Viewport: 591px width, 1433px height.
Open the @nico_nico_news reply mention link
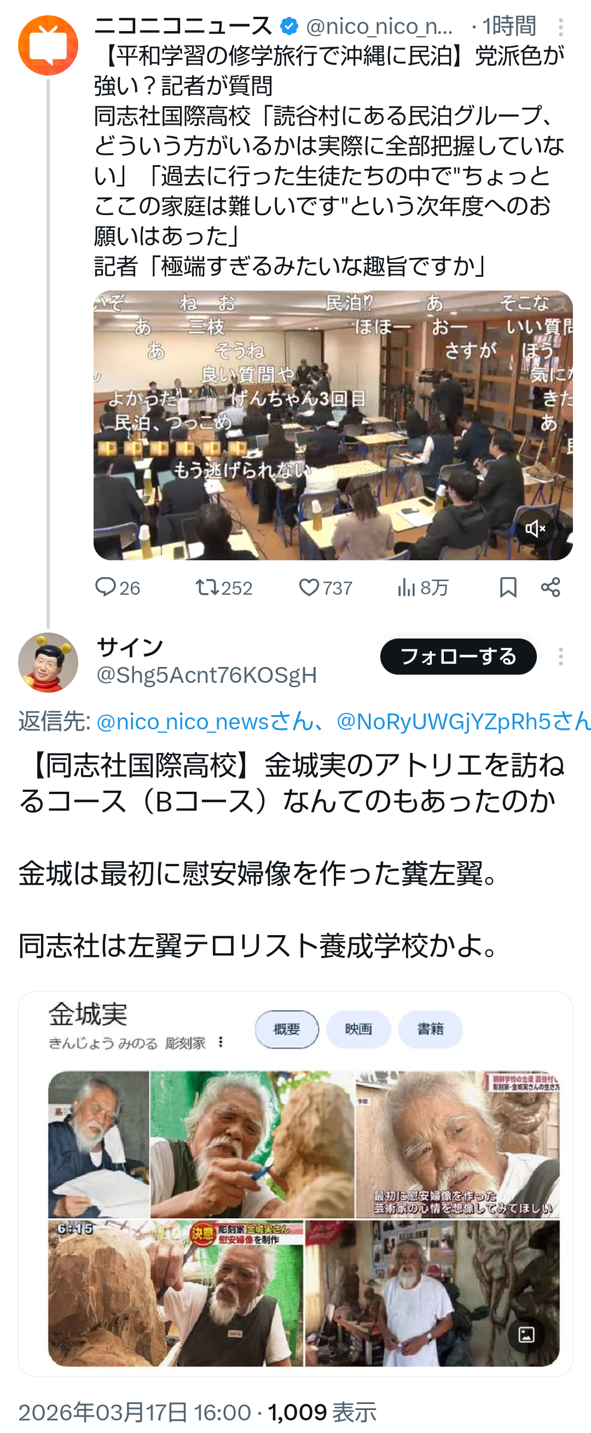coord(205,722)
